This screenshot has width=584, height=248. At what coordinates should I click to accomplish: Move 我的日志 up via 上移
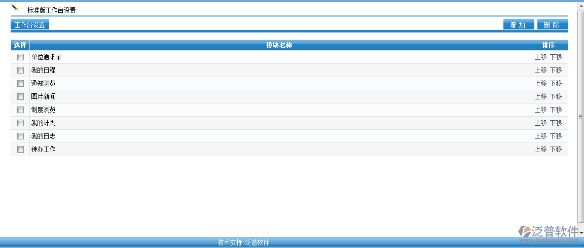click(541, 136)
